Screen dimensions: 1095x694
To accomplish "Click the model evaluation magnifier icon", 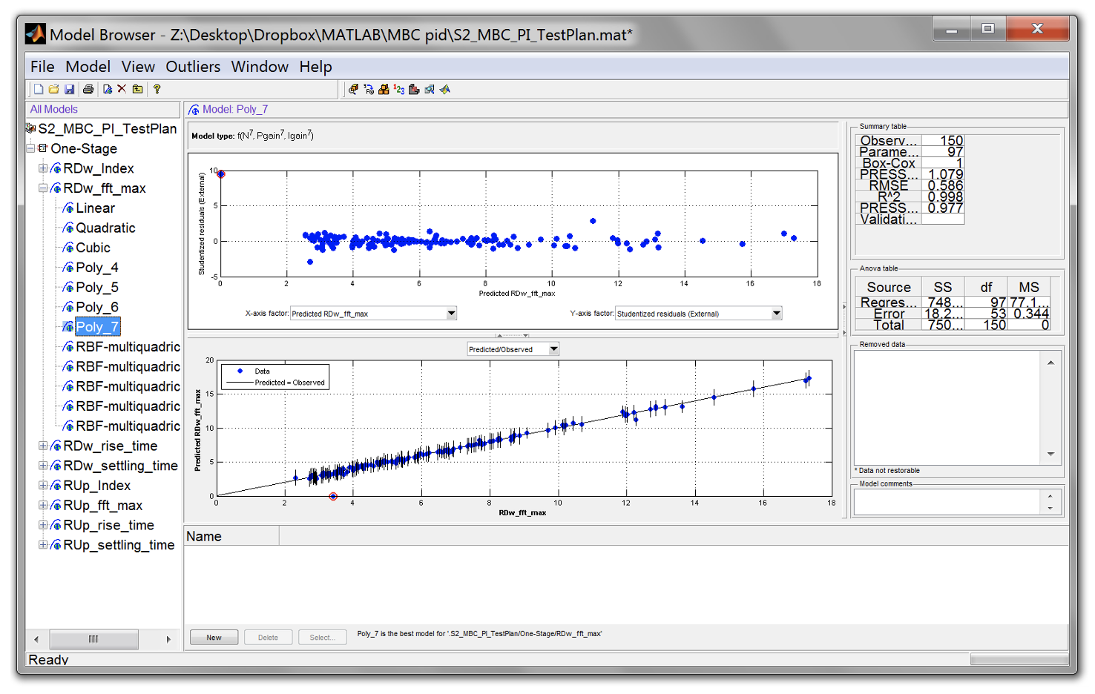I will point(430,89).
